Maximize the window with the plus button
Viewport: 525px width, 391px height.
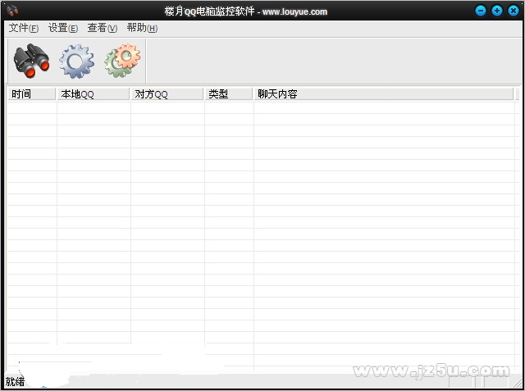click(497, 11)
